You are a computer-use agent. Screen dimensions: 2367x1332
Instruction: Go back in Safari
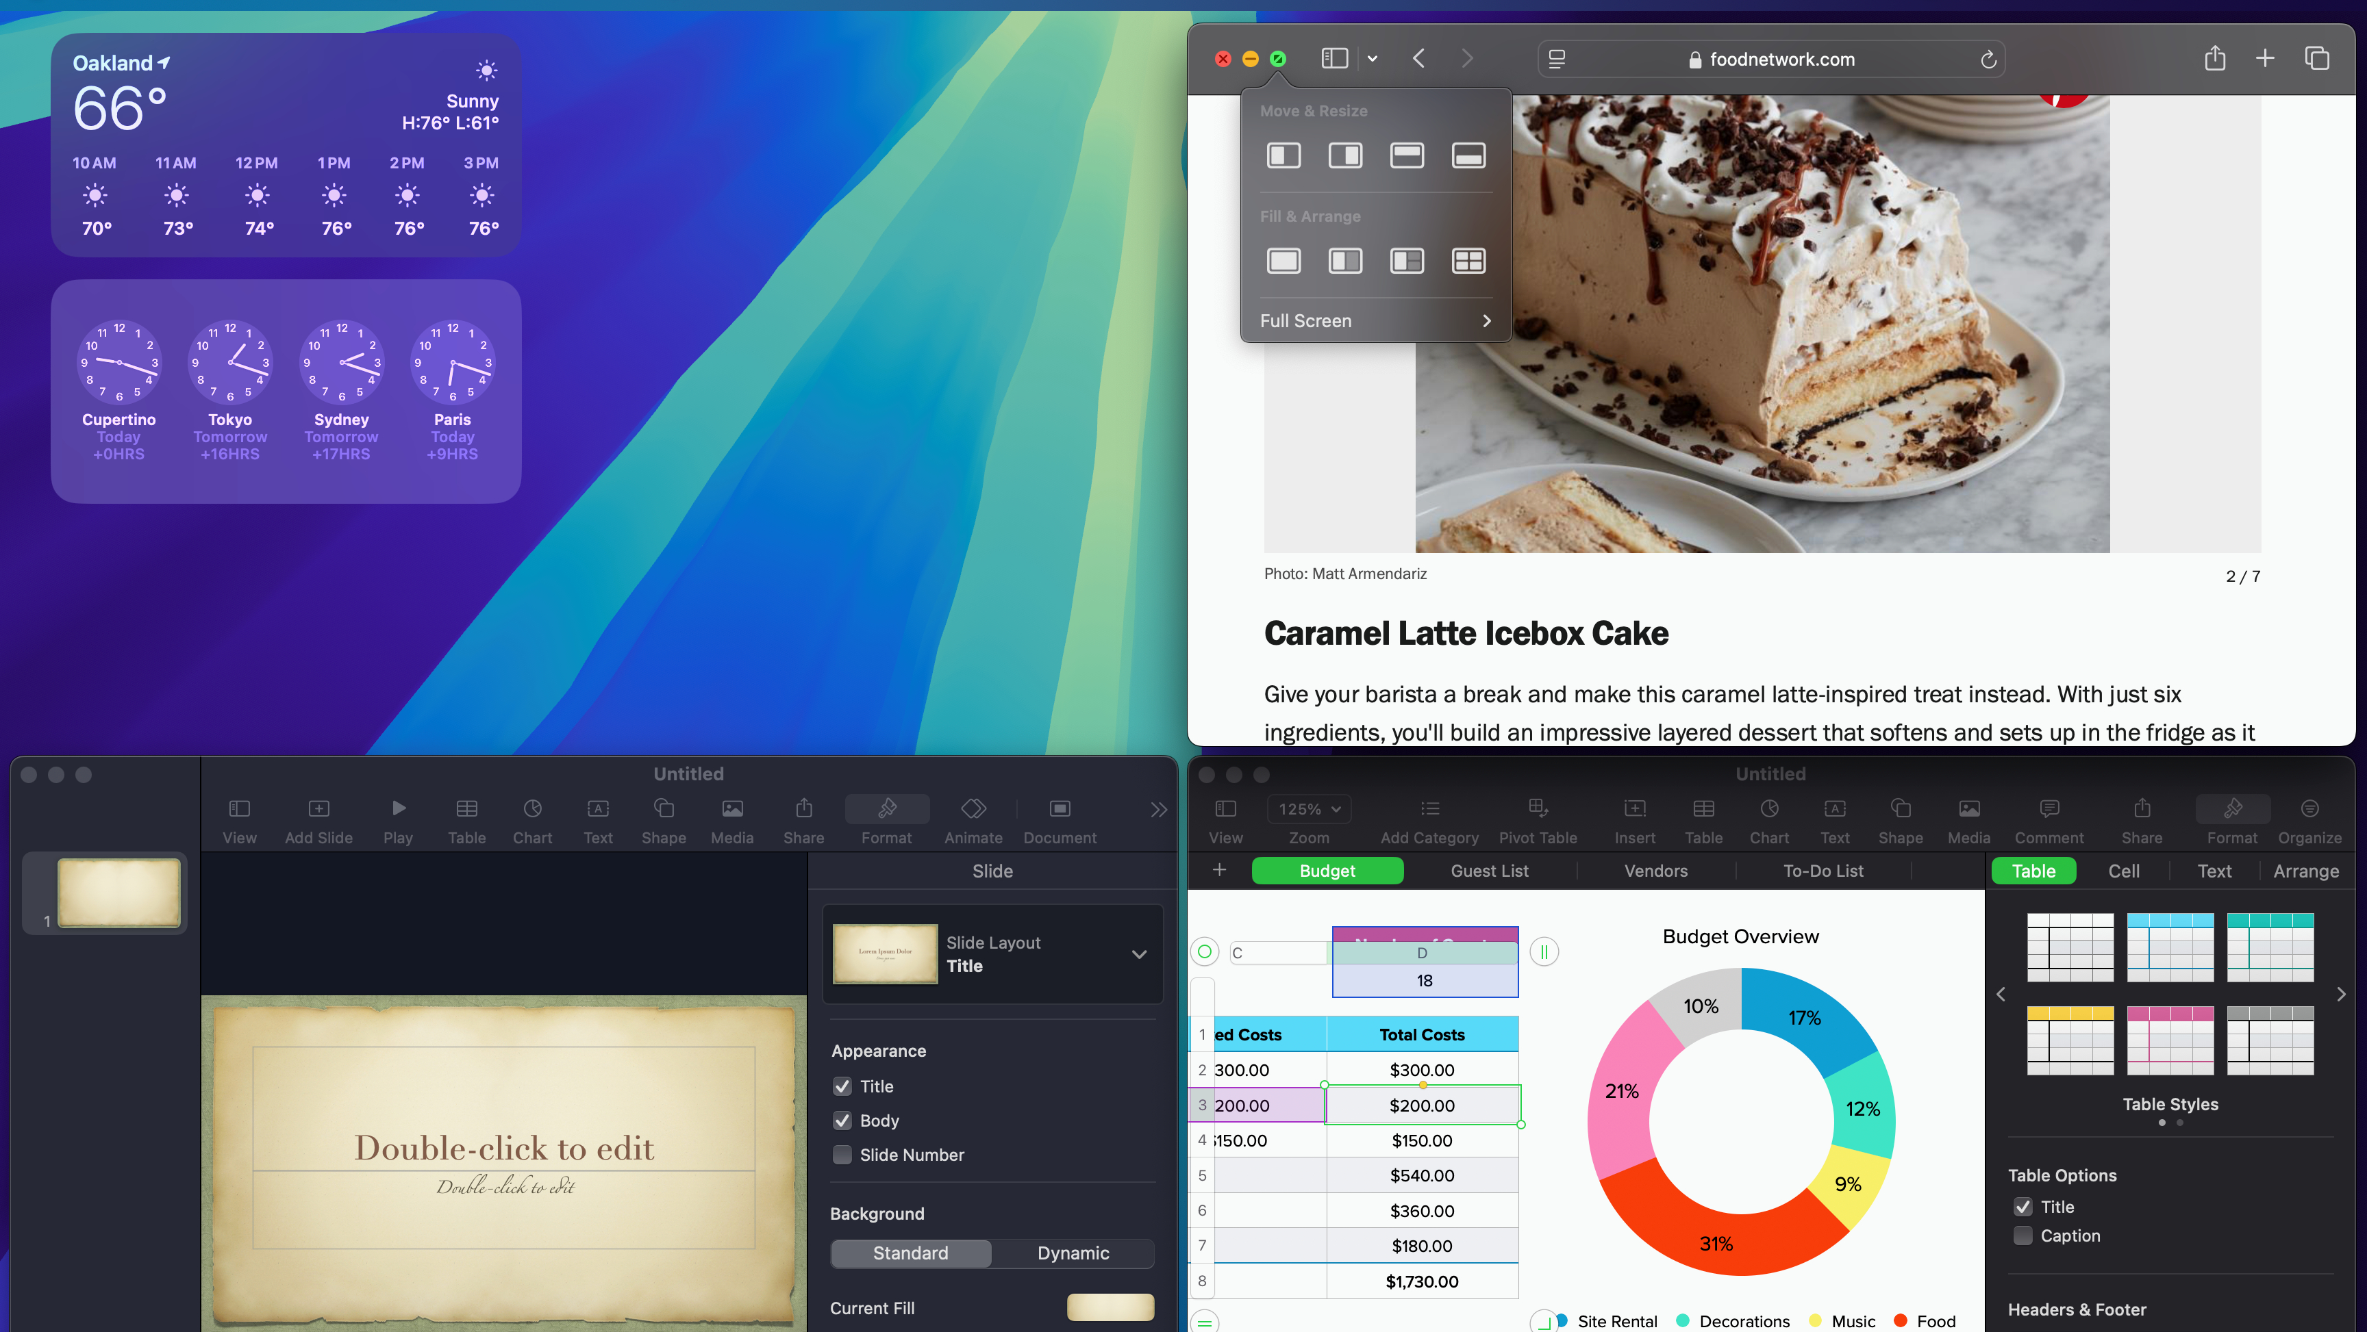[x=1418, y=59]
